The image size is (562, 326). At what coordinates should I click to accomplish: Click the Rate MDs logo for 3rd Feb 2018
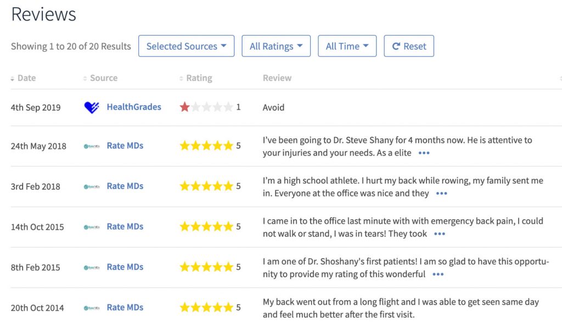(92, 187)
